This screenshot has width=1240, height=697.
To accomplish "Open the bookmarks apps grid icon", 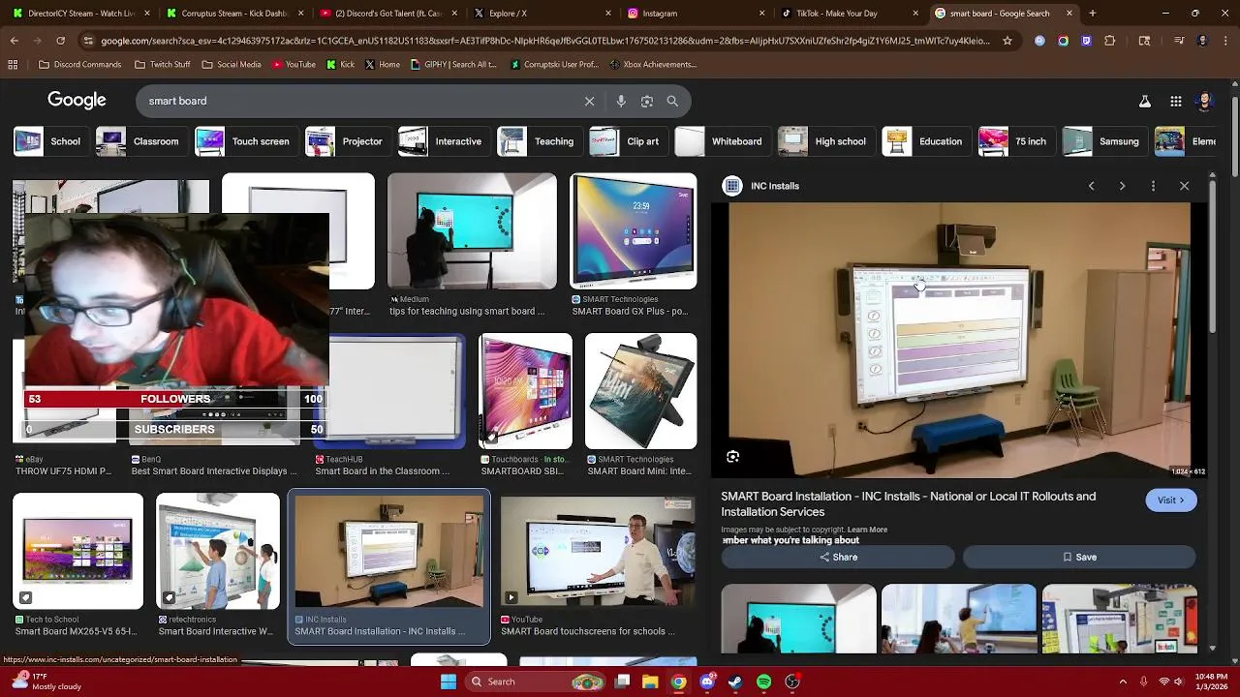I will [x=13, y=65].
